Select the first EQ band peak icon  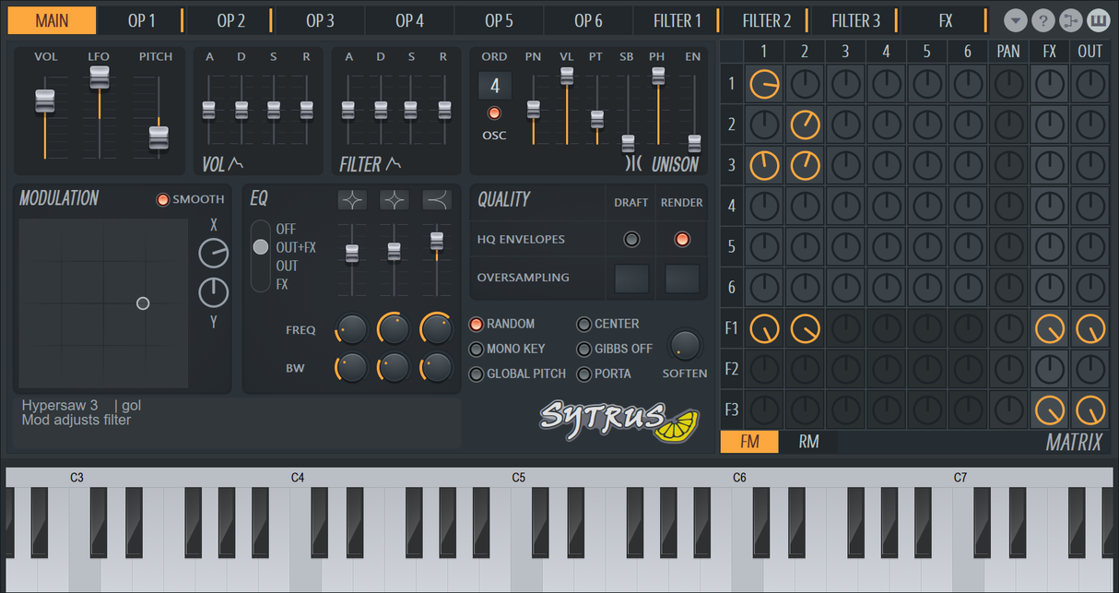(352, 199)
